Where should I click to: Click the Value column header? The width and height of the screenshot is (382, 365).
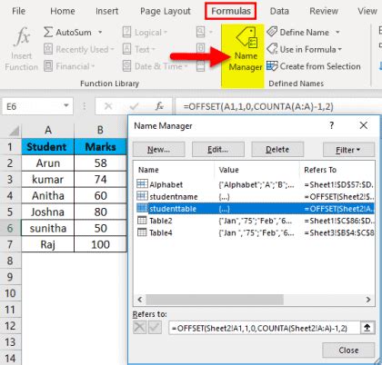pyautogui.click(x=257, y=170)
